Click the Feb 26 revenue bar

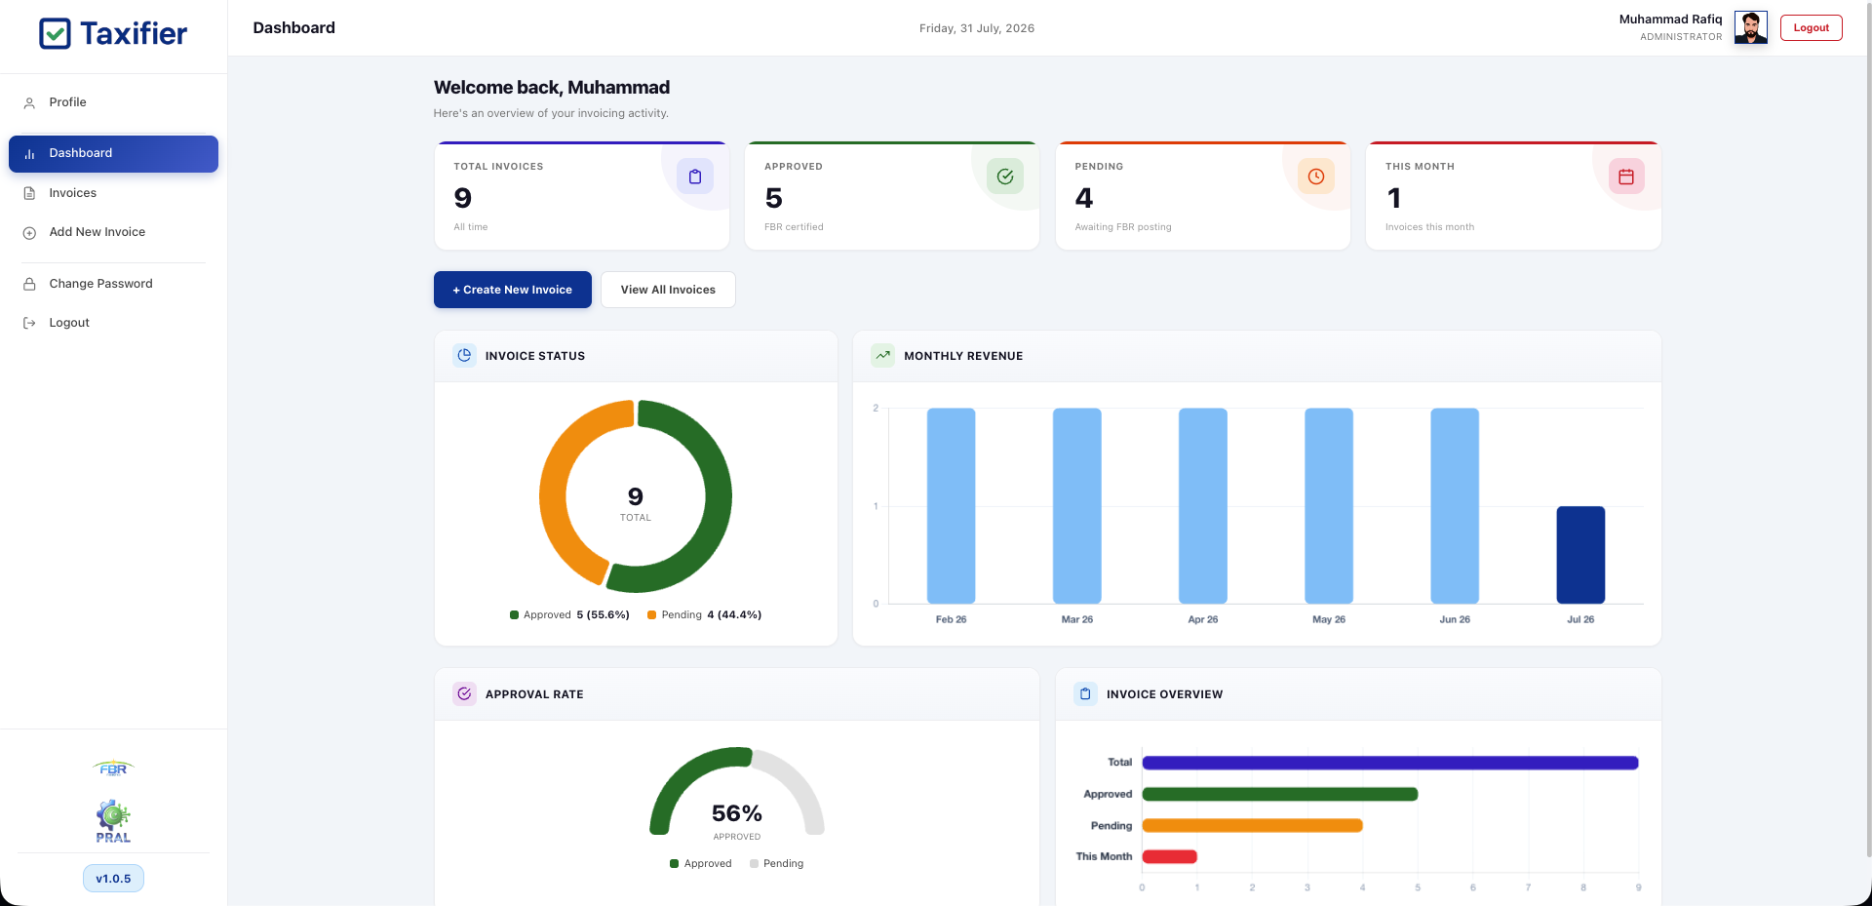[x=951, y=505]
